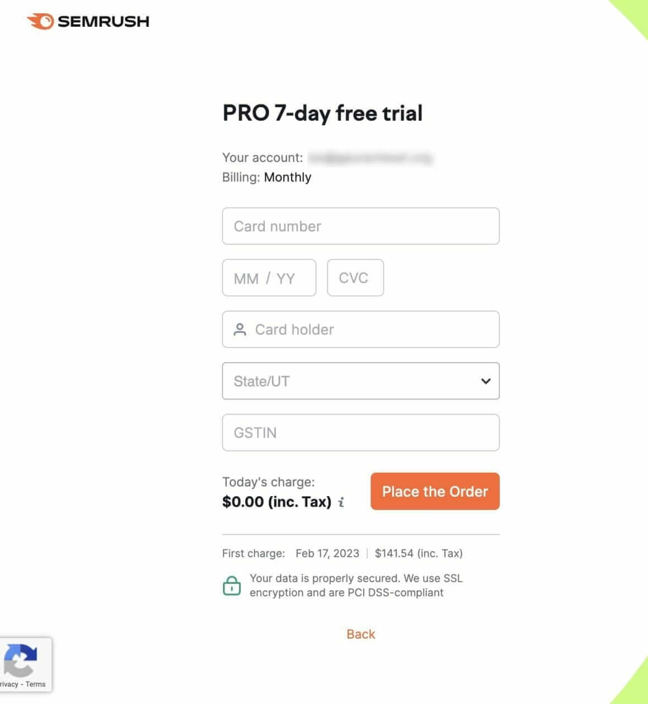Click the green security lock icon
This screenshot has height=704, width=648.
pos(232,586)
